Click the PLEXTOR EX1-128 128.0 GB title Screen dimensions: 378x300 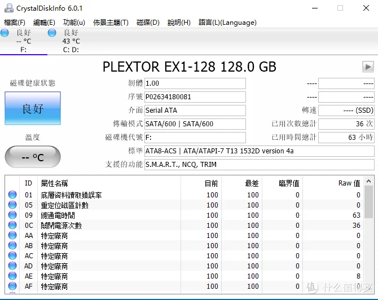tap(189, 67)
